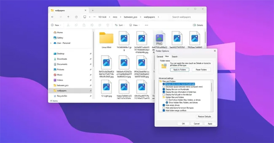Click the Share icon in toolbar
The image size is (274, 143).
pos(100,25)
